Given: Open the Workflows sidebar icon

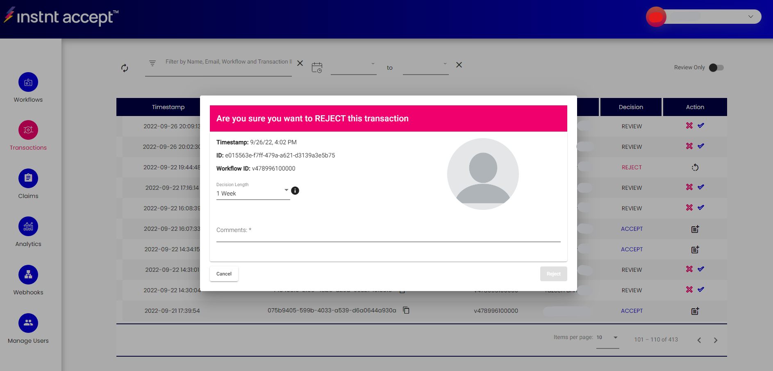Looking at the screenshot, I should [x=28, y=82].
